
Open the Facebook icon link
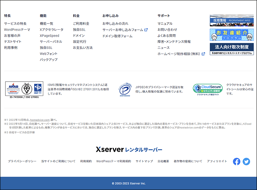tap(236, 161)
